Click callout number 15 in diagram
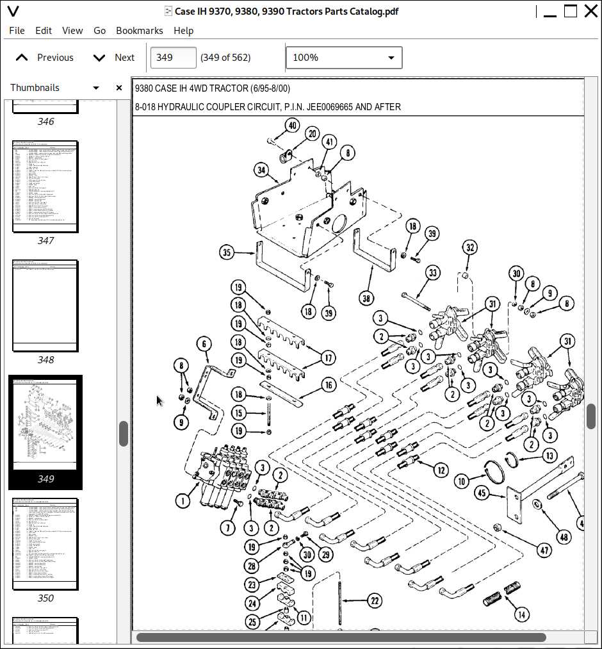Viewport: 602px width, 649px height. pyautogui.click(x=238, y=413)
